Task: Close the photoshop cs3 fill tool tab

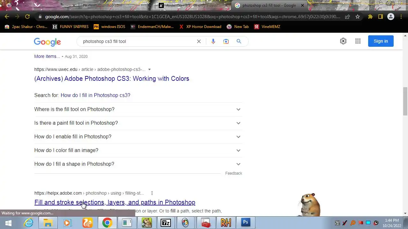Action: [x=302, y=5]
